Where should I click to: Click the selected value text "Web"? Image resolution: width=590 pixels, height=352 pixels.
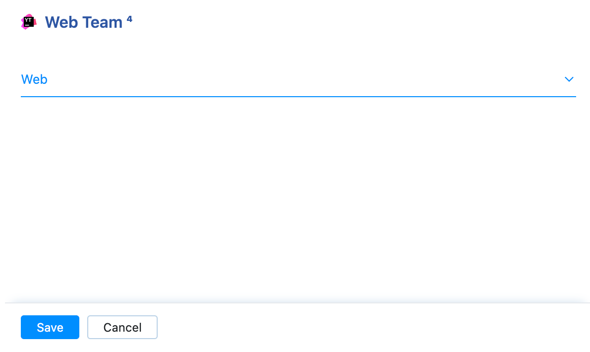click(x=34, y=79)
